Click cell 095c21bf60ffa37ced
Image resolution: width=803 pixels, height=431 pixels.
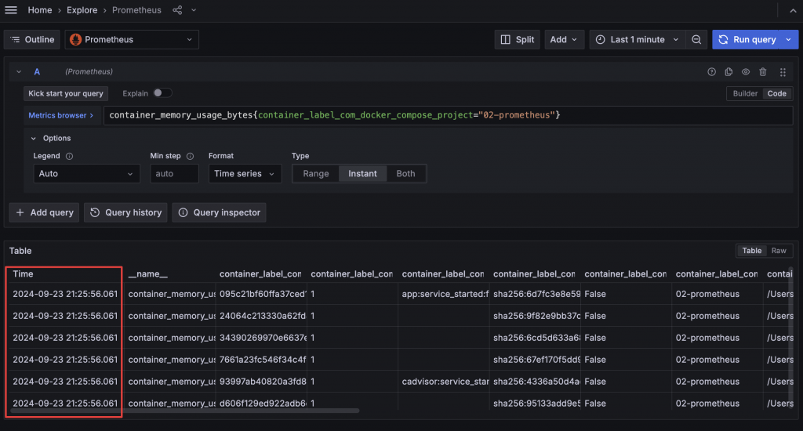[263, 294]
